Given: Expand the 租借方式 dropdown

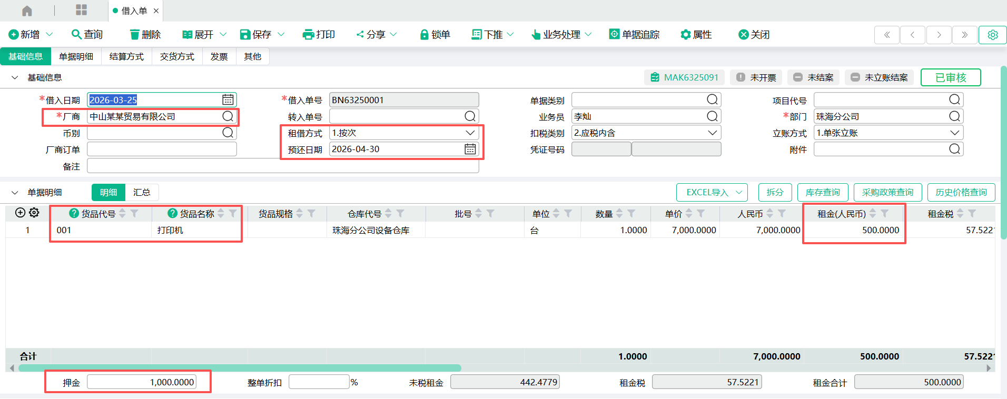Looking at the screenshot, I should click(x=470, y=133).
